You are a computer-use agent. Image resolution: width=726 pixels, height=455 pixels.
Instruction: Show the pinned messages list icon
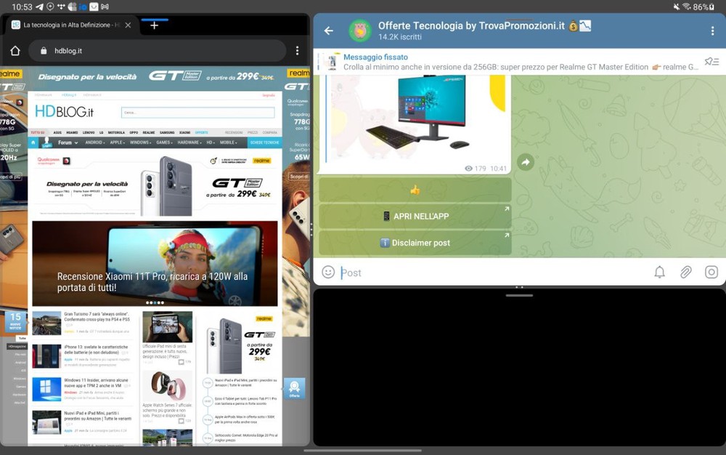pyautogui.click(x=711, y=62)
